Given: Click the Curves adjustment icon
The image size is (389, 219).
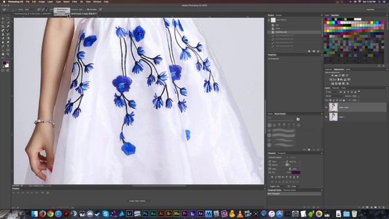Looking at the screenshot, I should (x=340, y=75).
